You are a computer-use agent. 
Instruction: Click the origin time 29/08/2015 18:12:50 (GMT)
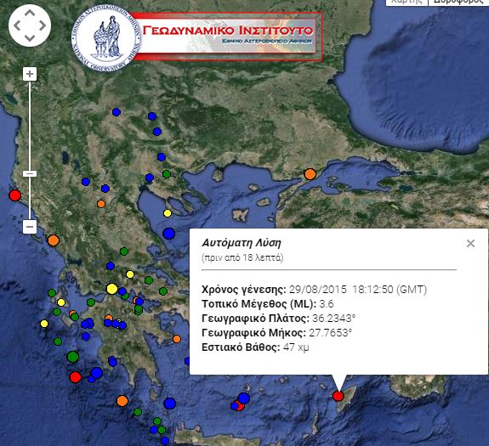point(358,290)
